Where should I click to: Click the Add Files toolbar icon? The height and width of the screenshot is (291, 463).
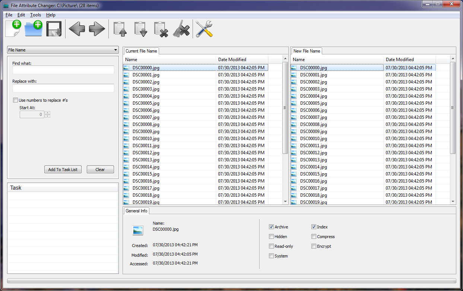[13, 29]
